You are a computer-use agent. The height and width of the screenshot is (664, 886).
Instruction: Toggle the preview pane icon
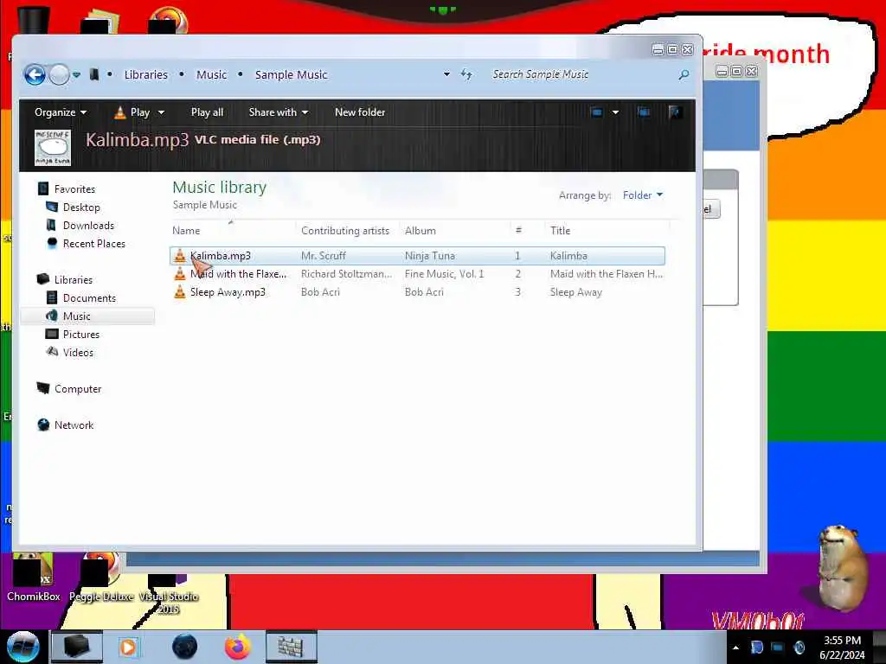(644, 112)
